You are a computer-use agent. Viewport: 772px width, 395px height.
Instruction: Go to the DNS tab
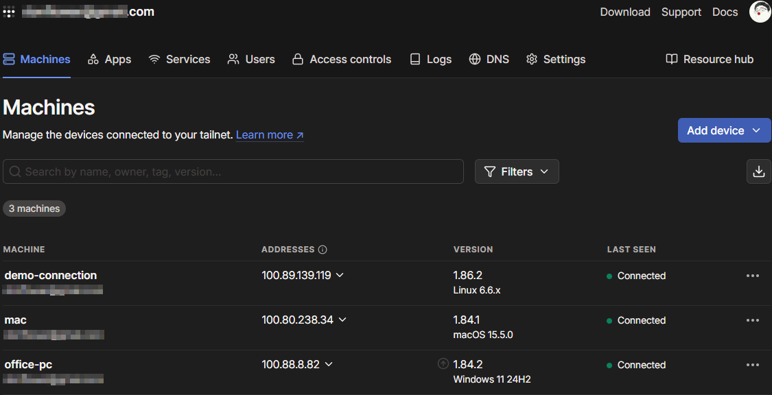(x=489, y=60)
